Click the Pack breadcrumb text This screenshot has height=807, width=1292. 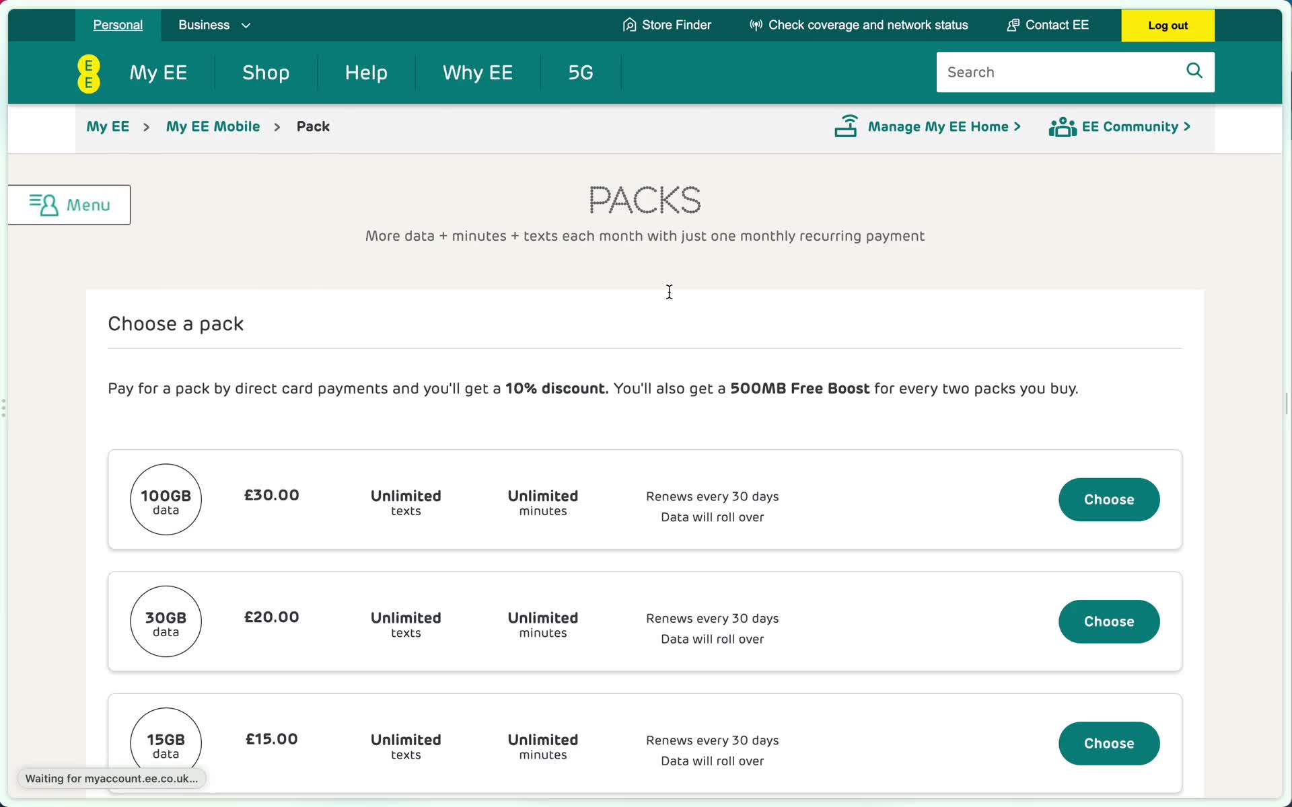tap(313, 126)
